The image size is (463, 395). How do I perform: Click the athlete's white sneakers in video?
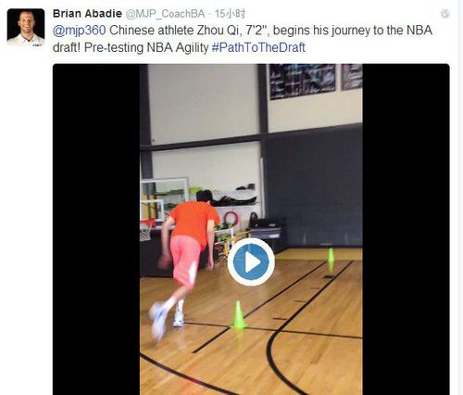coord(167,321)
